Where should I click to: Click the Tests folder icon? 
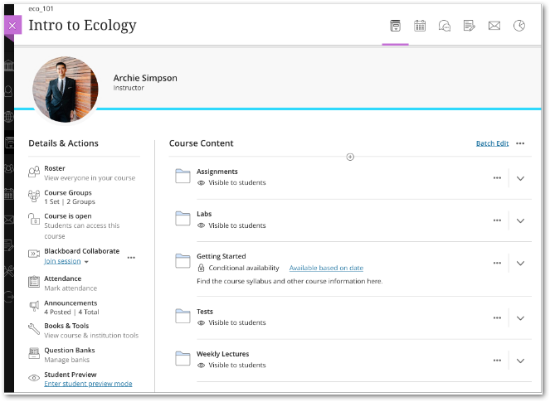[183, 316]
